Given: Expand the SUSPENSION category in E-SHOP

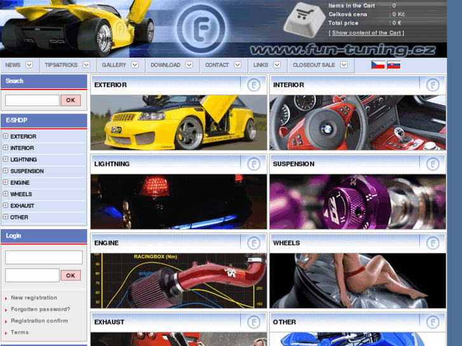Looking at the screenshot, I should point(6,171).
